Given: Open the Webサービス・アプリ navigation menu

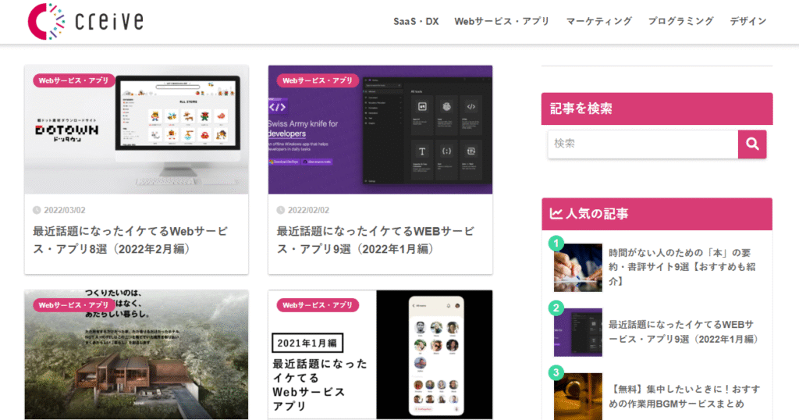Looking at the screenshot, I should click(502, 21).
